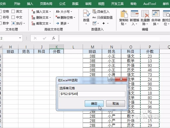Close the 在Excel中选取 dialog

click(121, 79)
